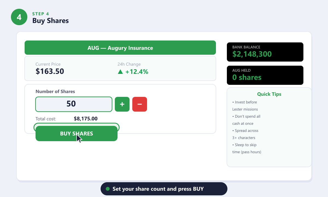This screenshot has width=328, height=197.
Task: Select the AUG — Augury Insurance header bar
Action: click(120, 48)
